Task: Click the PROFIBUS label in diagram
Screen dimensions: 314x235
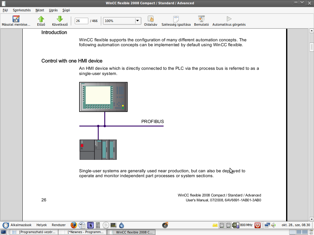Action: pyautogui.click(x=153, y=121)
